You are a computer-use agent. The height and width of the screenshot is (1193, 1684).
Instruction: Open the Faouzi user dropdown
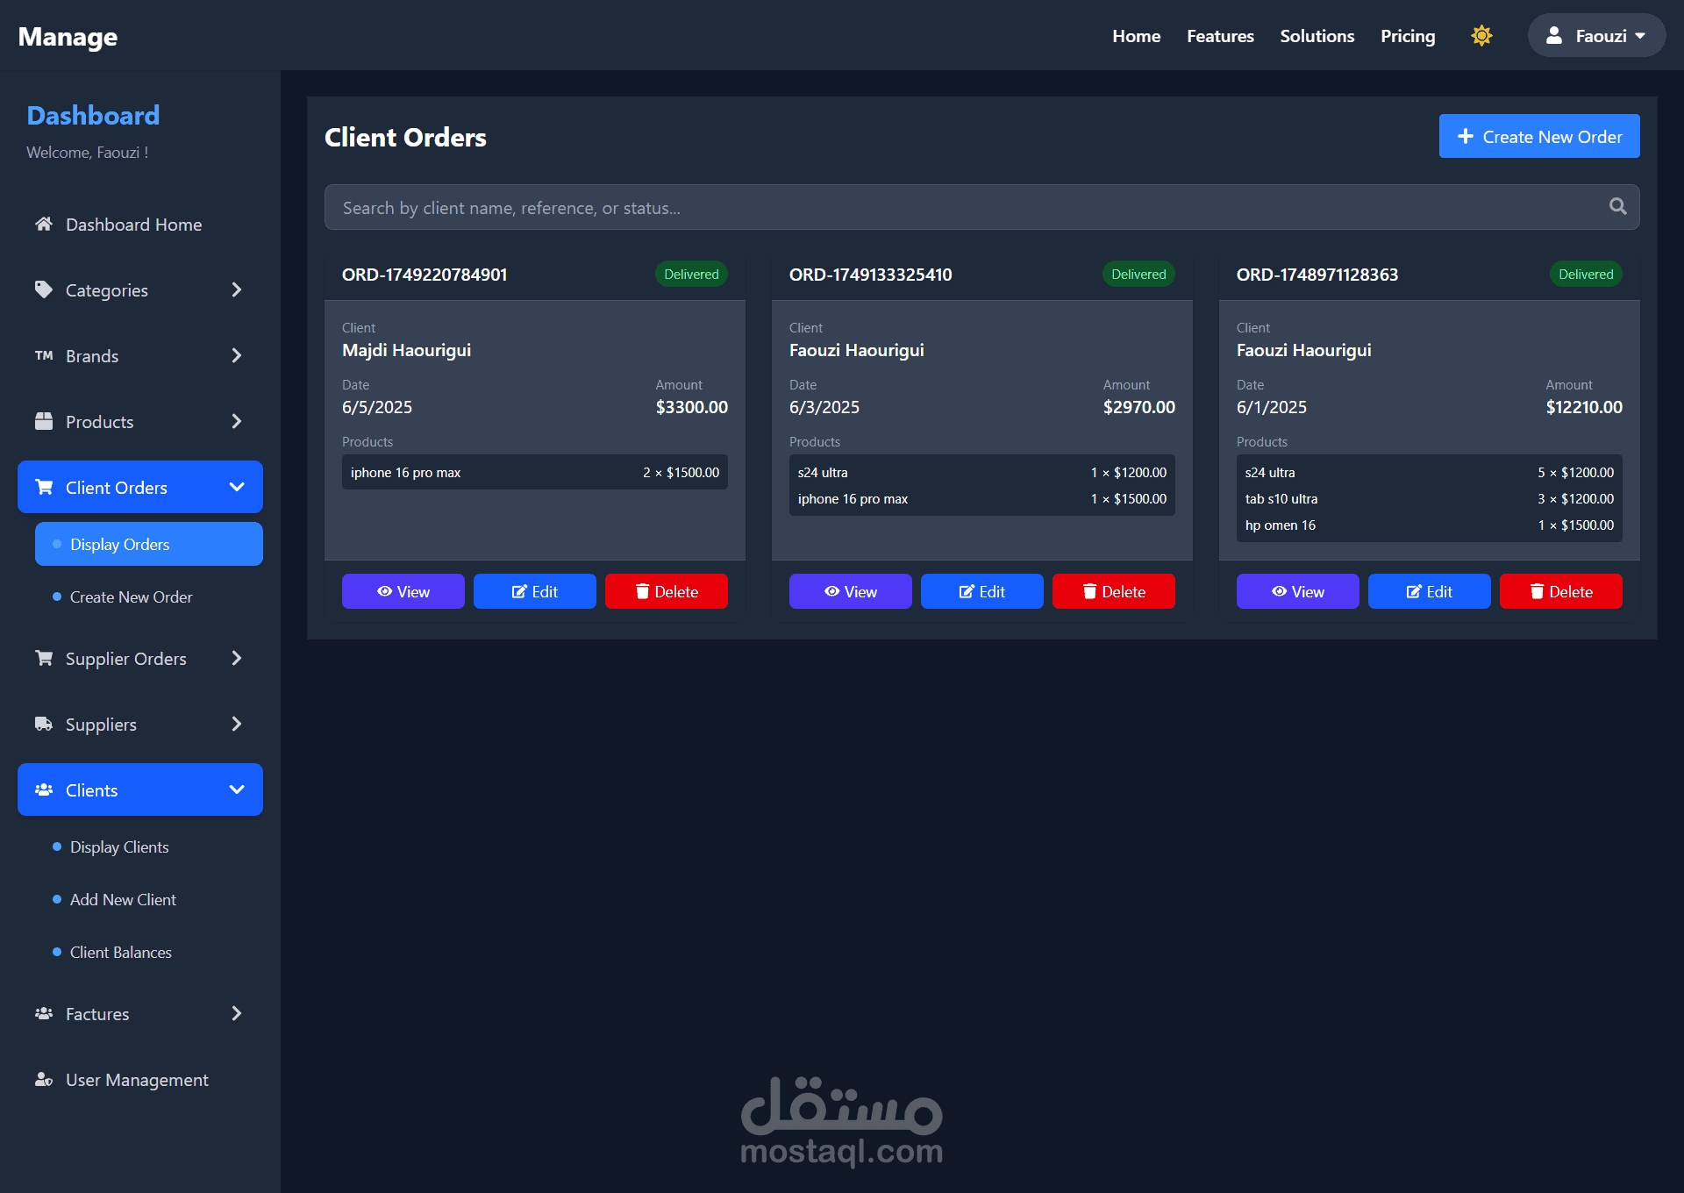point(1596,36)
